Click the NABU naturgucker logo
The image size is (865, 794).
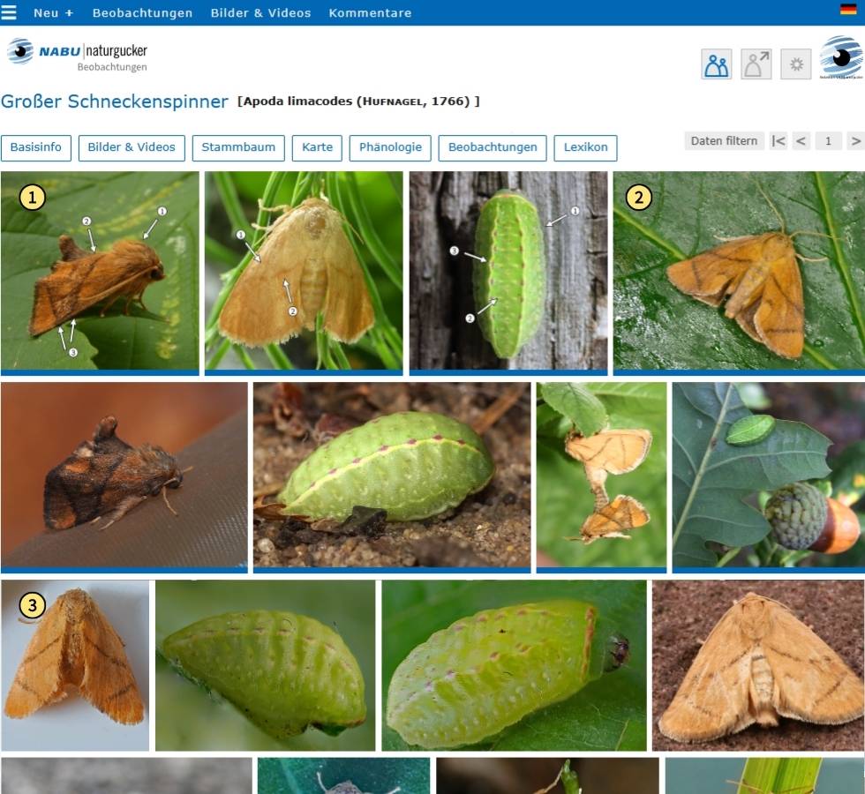[x=78, y=55]
